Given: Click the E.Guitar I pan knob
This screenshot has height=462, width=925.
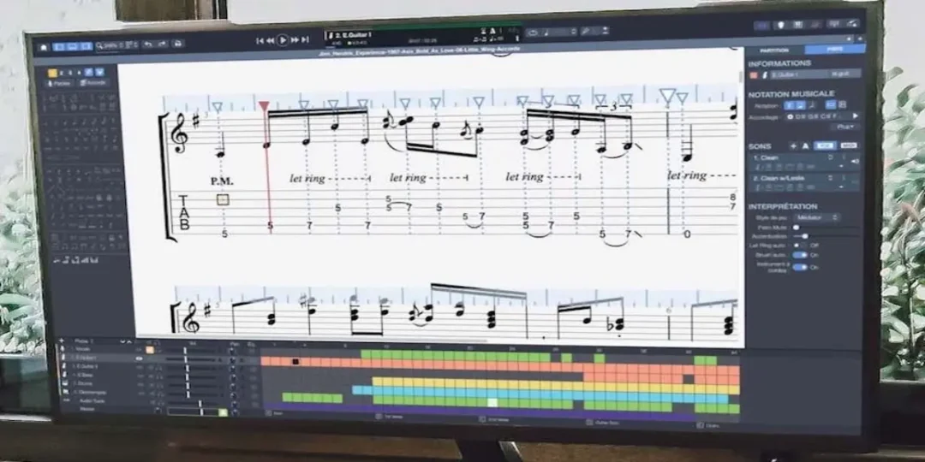Looking at the screenshot, I should (x=233, y=359).
